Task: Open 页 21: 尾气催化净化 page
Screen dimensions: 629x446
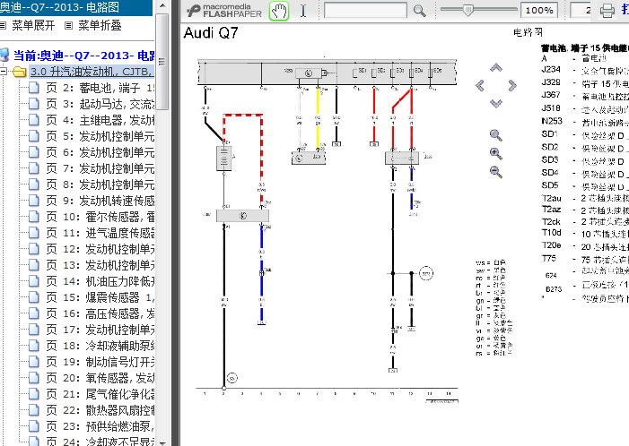Action: pos(100,394)
